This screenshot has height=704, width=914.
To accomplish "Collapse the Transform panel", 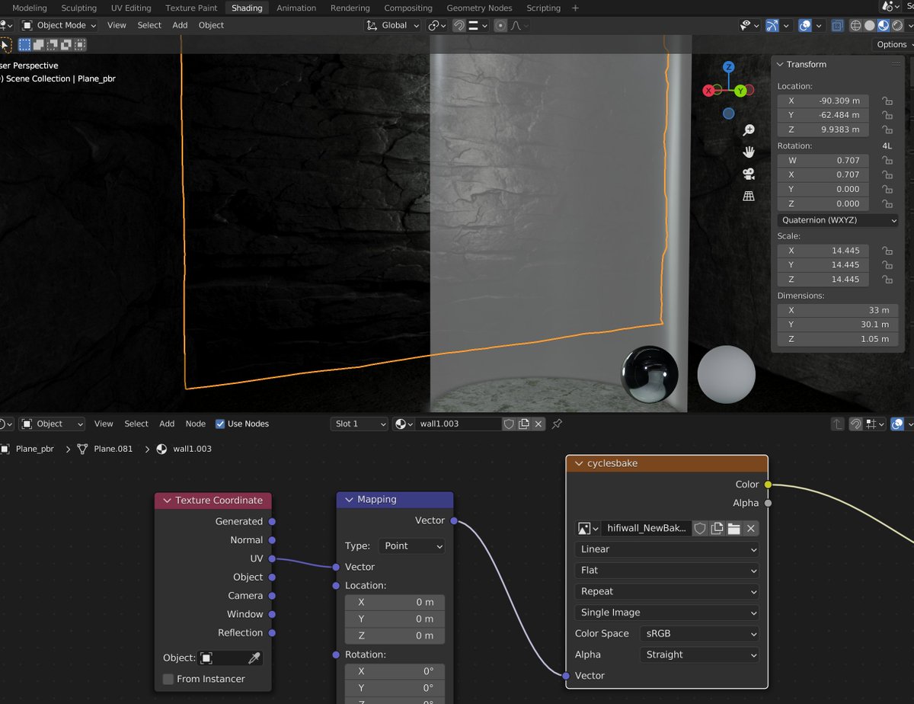I will pyautogui.click(x=779, y=65).
